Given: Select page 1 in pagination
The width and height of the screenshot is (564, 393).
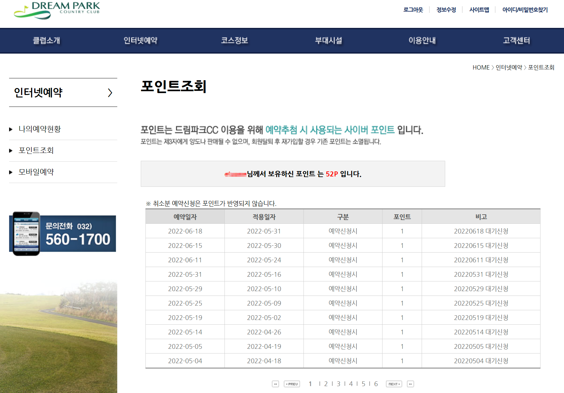Looking at the screenshot, I should 310,384.
